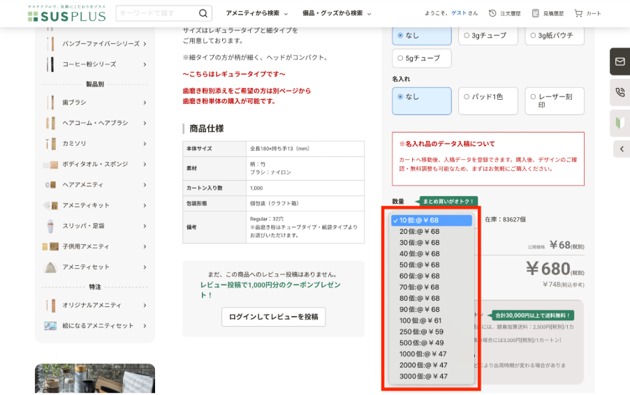This screenshot has width=630, height=395.
Task: Open the order history clock icon
Action: coord(492,13)
